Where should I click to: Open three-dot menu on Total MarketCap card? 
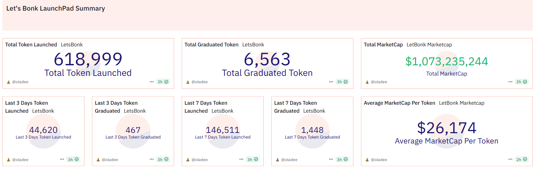(510, 82)
